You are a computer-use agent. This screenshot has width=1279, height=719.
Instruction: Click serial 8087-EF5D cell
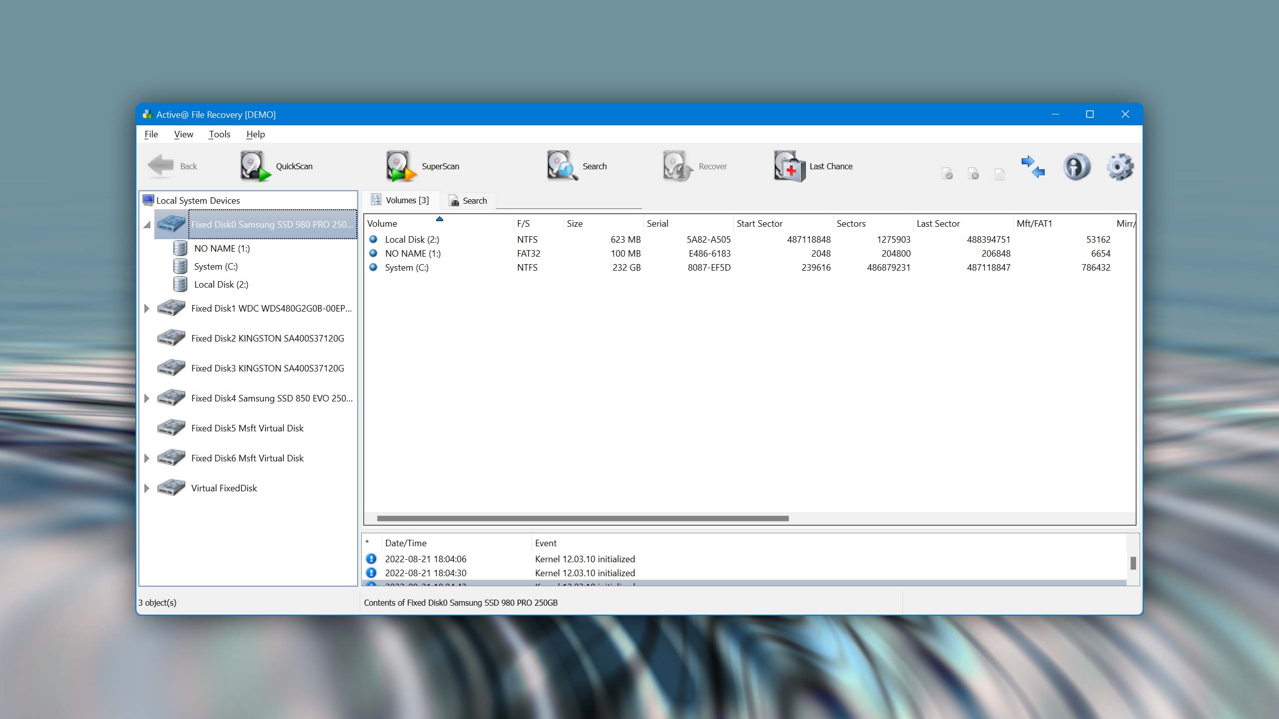pyautogui.click(x=709, y=268)
